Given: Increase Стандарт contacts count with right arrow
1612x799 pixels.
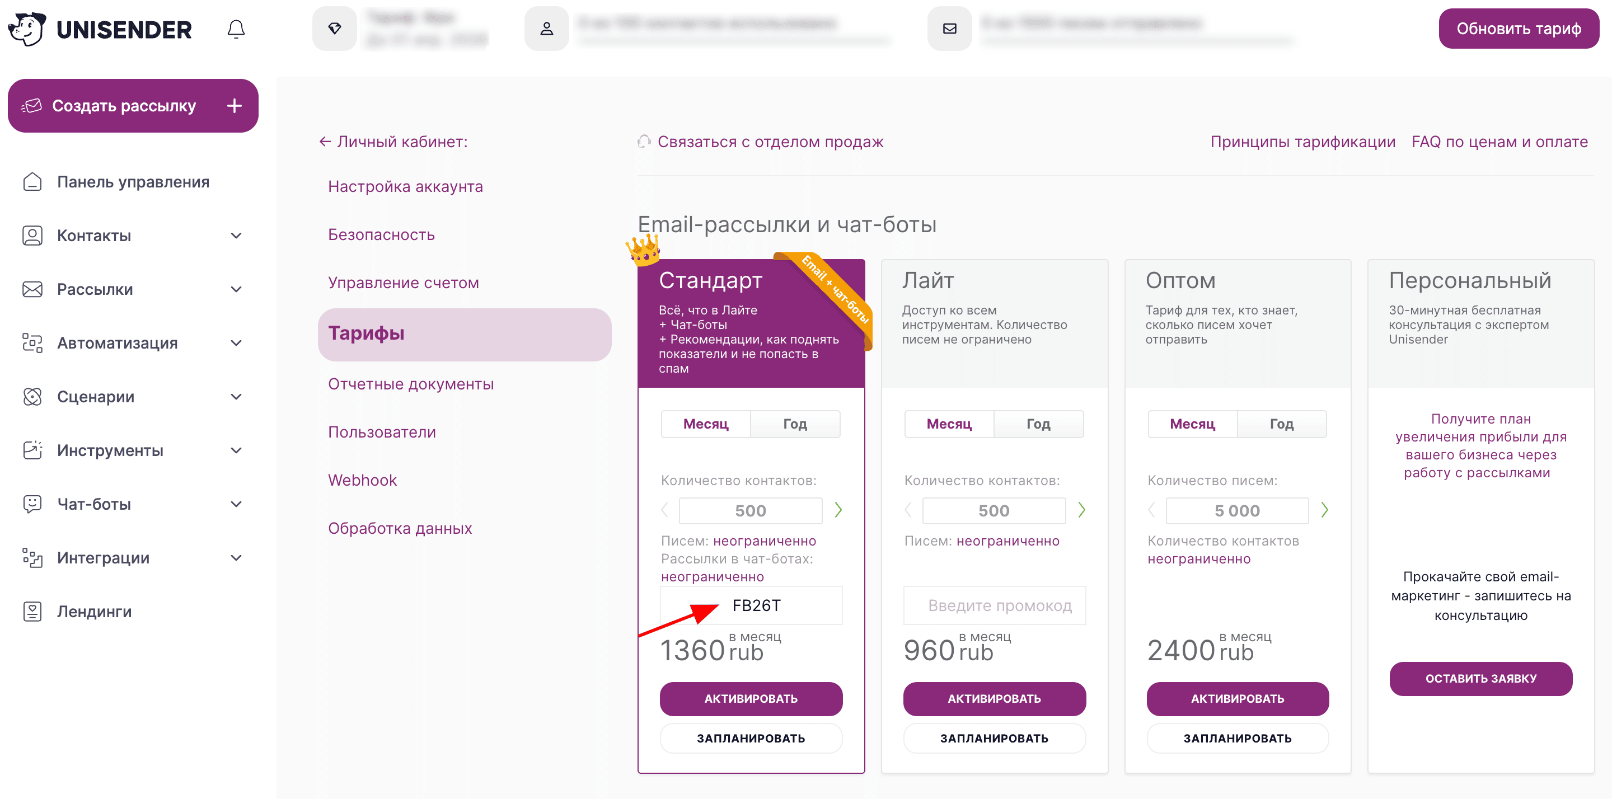Looking at the screenshot, I should coord(838,510).
